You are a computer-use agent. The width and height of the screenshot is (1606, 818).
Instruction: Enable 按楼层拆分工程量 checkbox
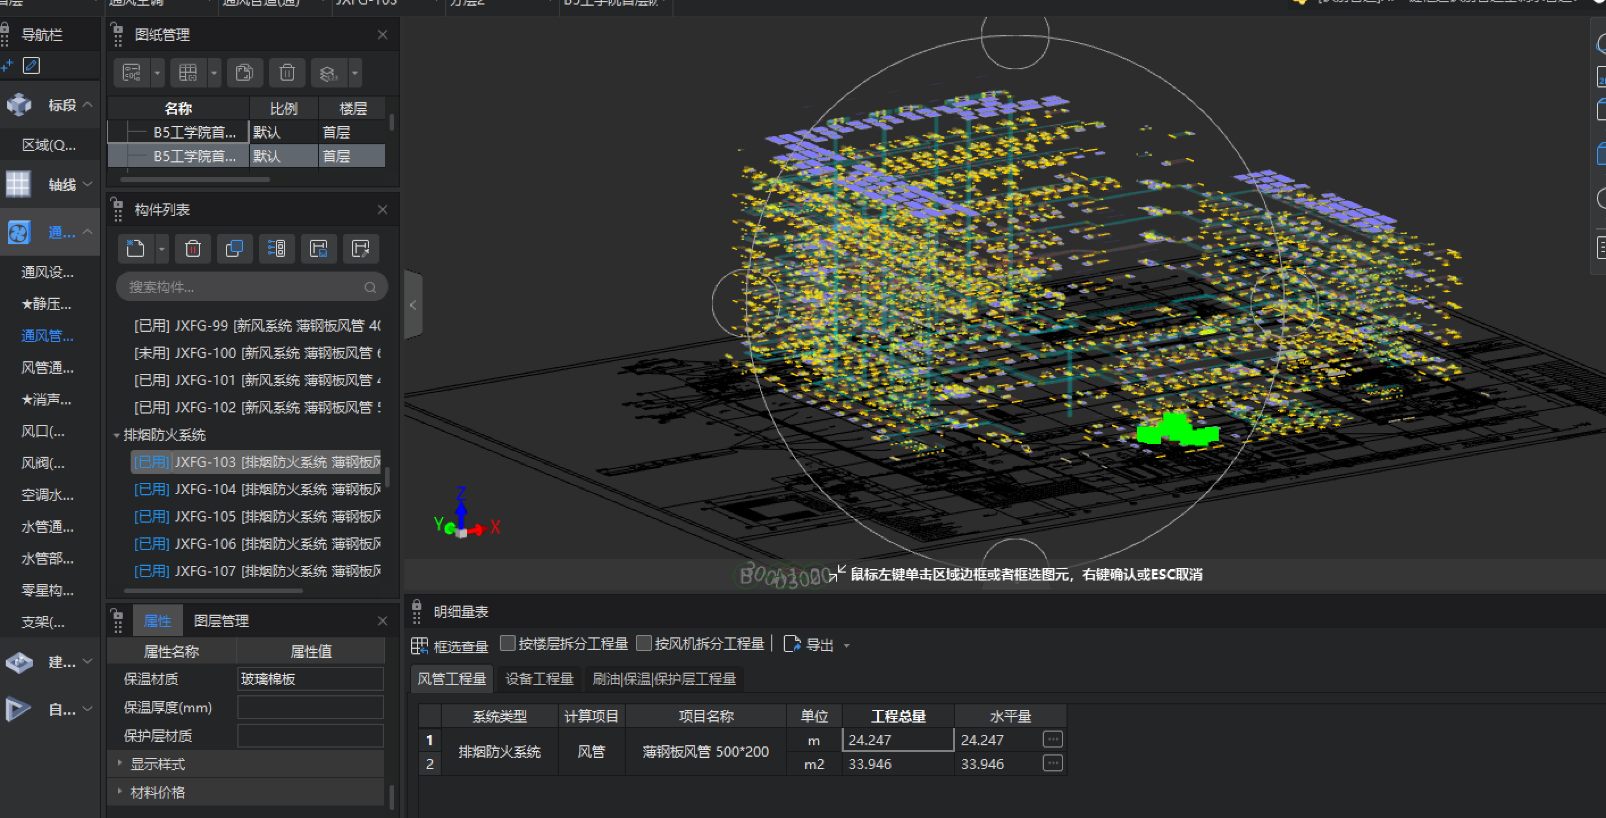[x=508, y=644]
